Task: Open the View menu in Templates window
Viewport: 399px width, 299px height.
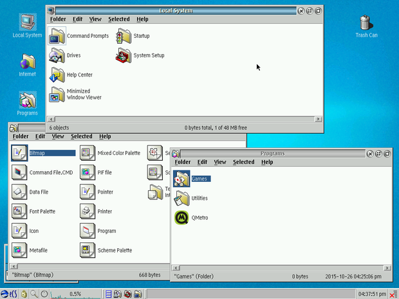Action: click(58, 136)
